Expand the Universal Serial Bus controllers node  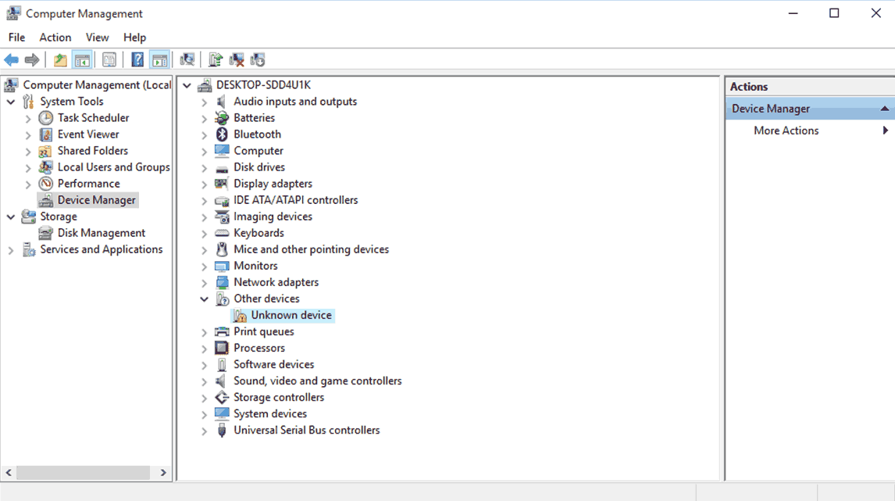(x=204, y=430)
